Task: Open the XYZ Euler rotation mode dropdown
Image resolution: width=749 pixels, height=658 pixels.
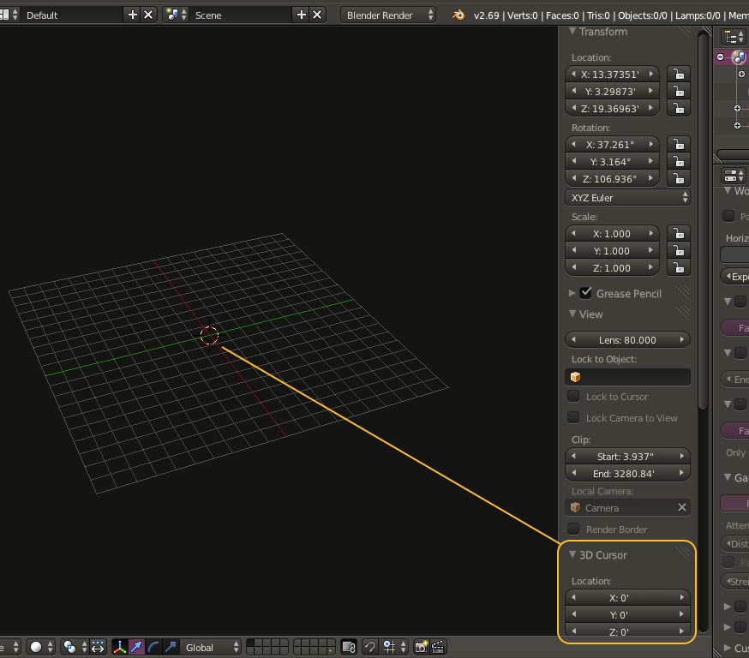Action: pos(629,198)
